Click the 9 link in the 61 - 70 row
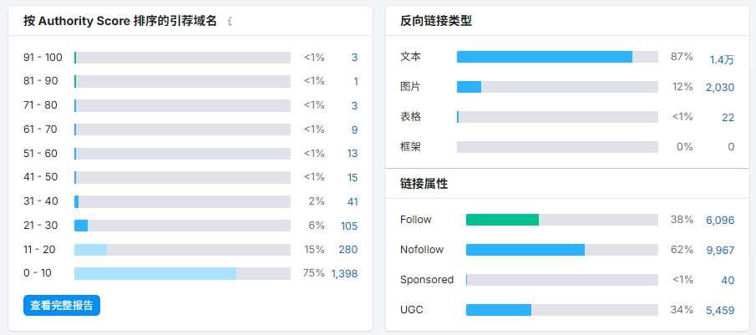The image size is (756, 335). (354, 129)
